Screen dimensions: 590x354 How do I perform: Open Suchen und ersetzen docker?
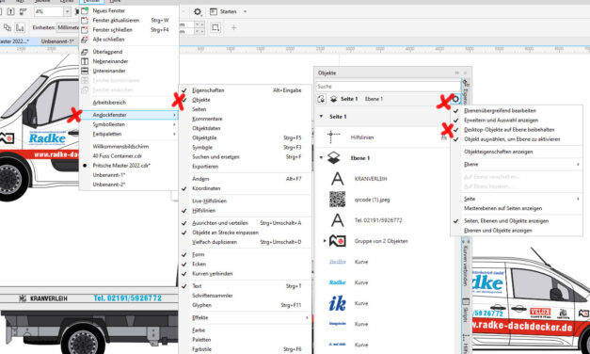pos(215,157)
